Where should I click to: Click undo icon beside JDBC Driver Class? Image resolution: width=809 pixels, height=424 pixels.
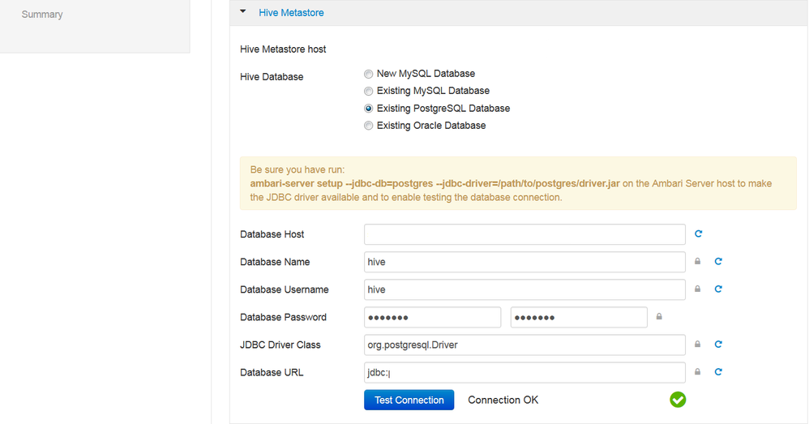click(718, 345)
